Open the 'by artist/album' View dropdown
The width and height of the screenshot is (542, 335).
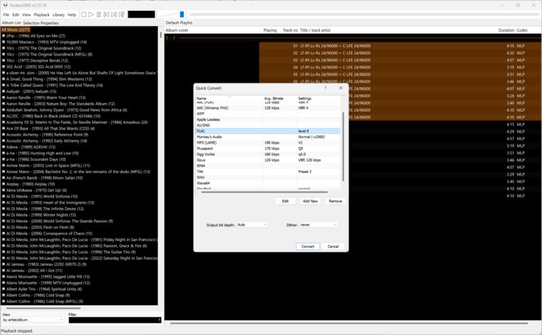tap(33, 320)
